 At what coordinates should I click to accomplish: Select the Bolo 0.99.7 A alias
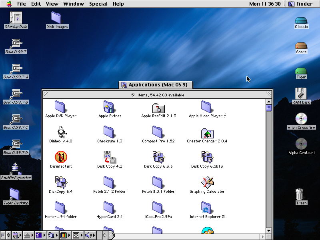coord(16,69)
